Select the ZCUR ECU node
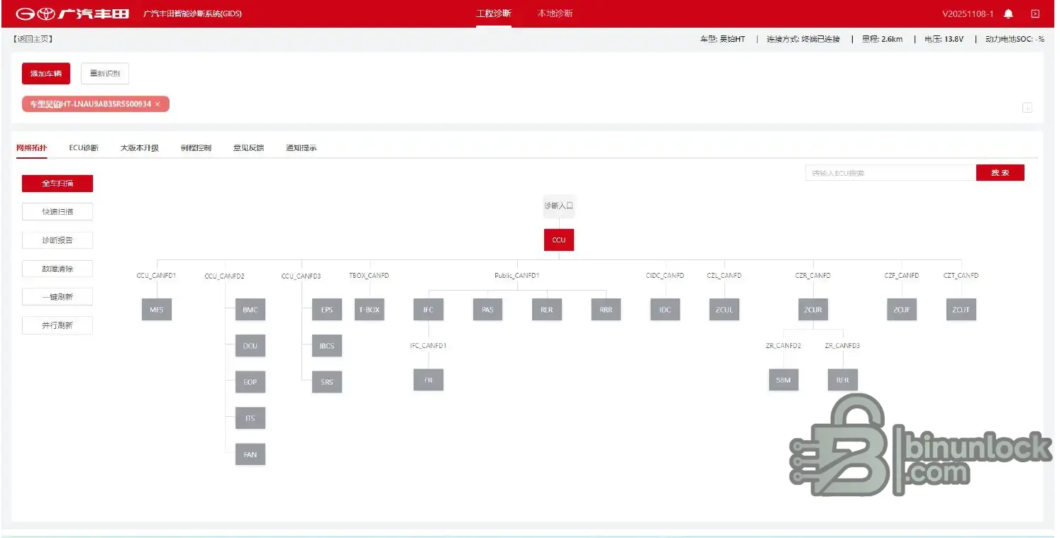The width and height of the screenshot is (1060, 538). 813,310
